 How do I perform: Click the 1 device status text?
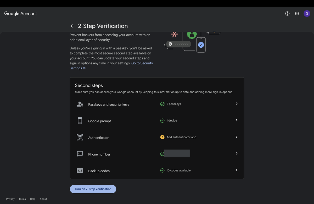click(172, 120)
